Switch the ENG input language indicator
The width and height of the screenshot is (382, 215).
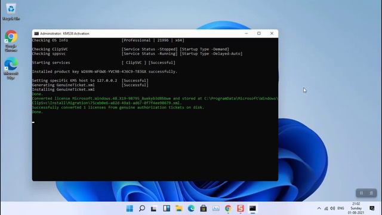341,208
